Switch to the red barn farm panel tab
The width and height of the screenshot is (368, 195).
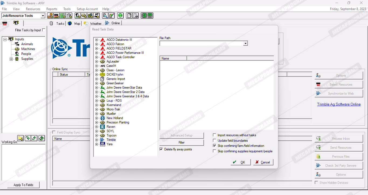(x=5, y=23)
